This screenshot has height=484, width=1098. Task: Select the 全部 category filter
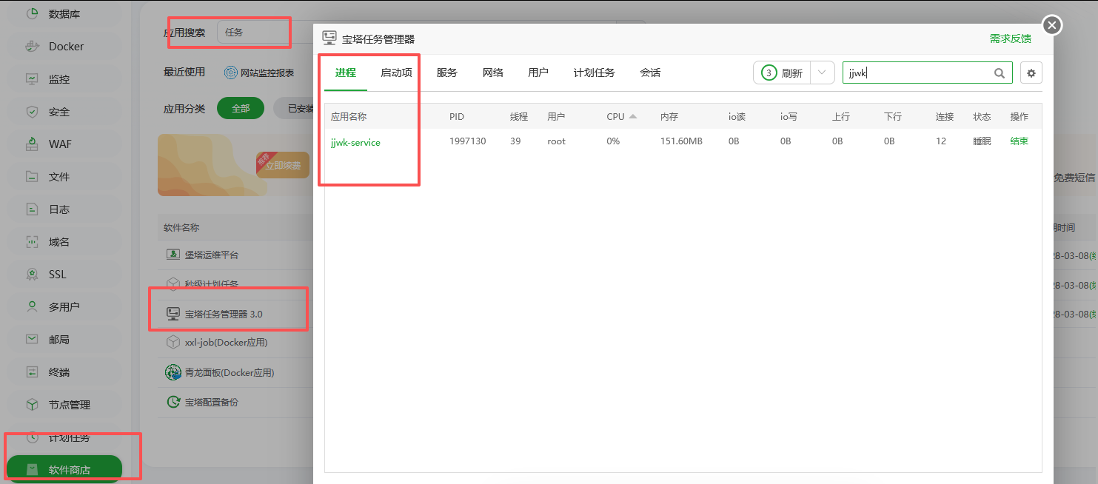(x=241, y=108)
